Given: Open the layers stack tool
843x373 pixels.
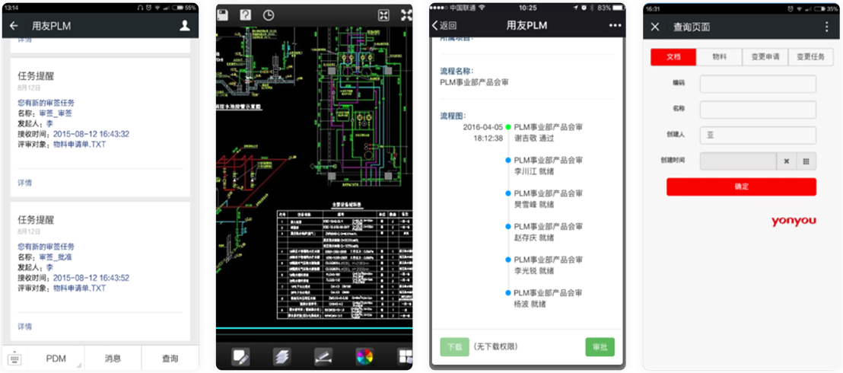Looking at the screenshot, I should pyautogui.click(x=282, y=356).
